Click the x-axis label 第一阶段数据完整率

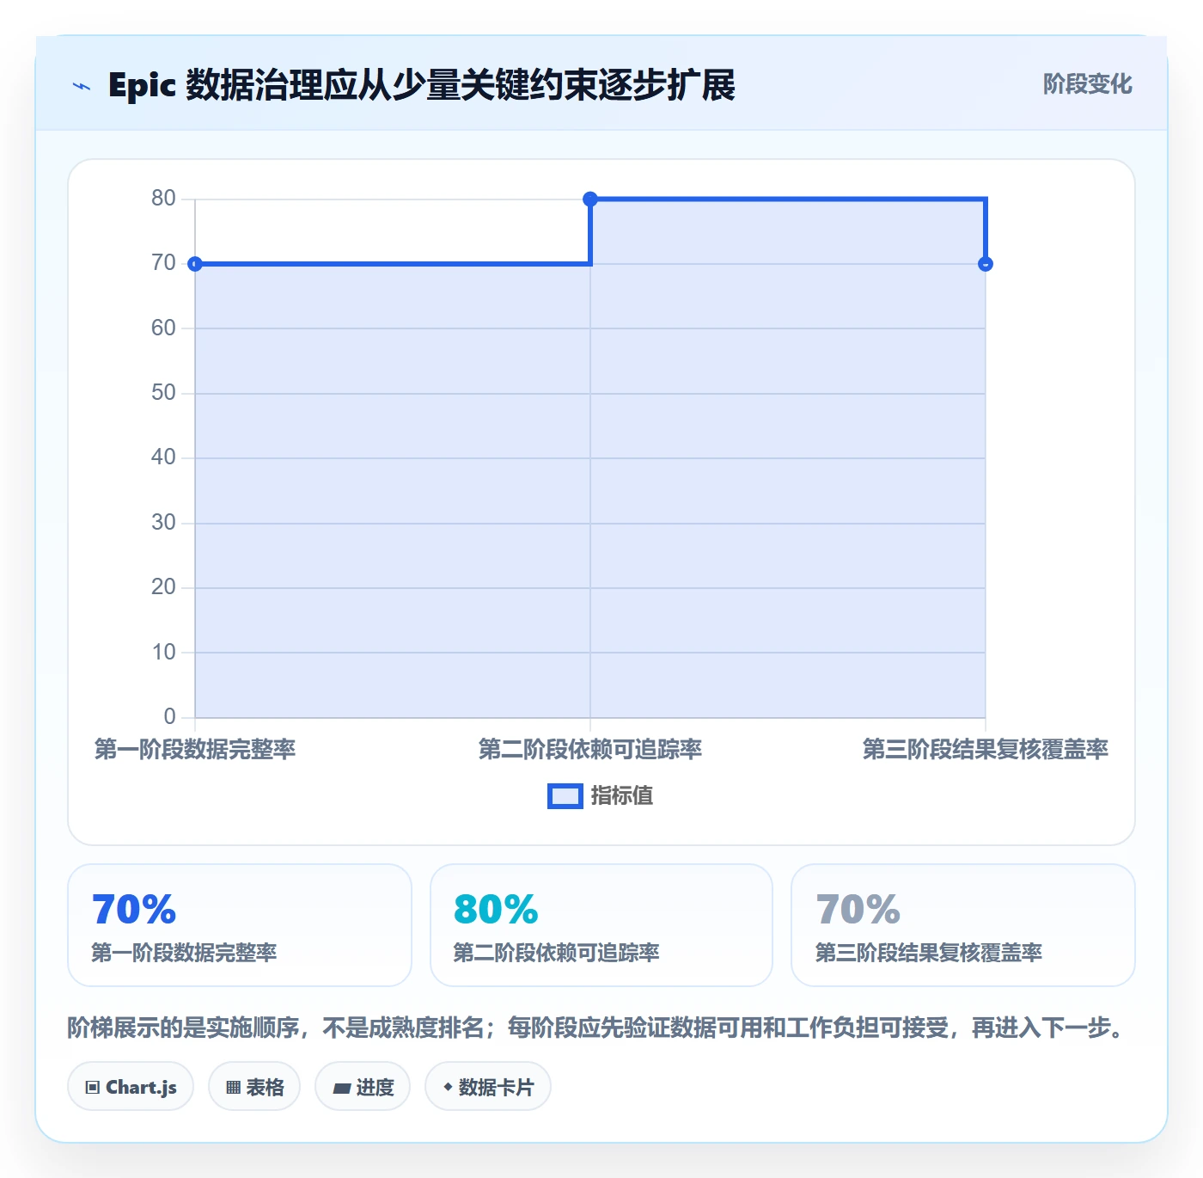pyautogui.click(x=195, y=750)
